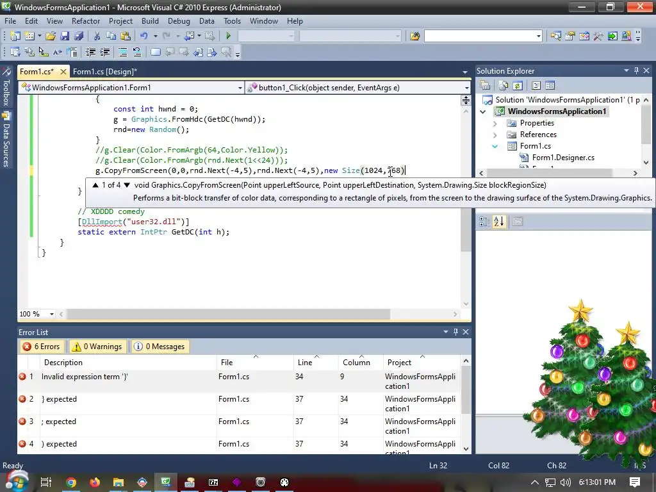Open the collapsed Toolbox side tab
This screenshot has height=492, width=656.
click(6, 87)
